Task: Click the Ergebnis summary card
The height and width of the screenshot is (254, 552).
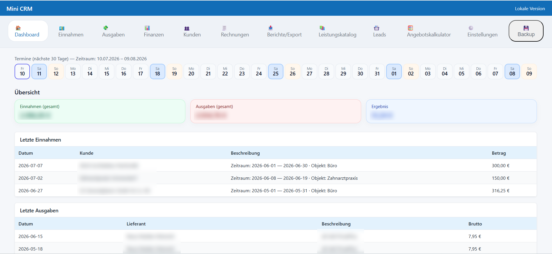Action: click(451, 111)
